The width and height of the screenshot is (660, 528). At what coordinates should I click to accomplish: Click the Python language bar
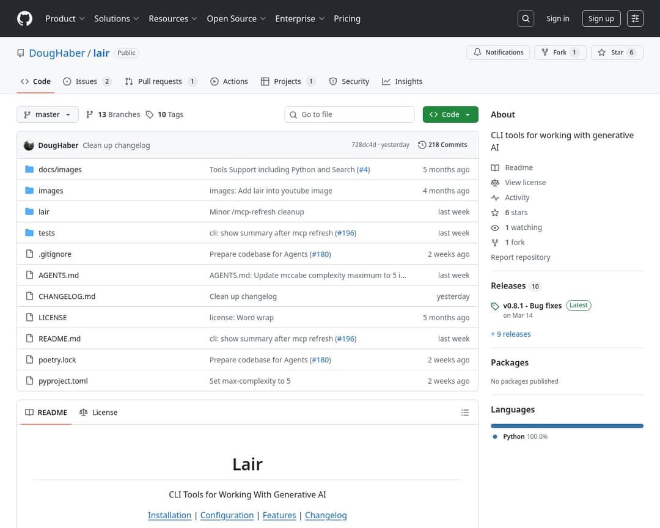click(x=566, y=425)
